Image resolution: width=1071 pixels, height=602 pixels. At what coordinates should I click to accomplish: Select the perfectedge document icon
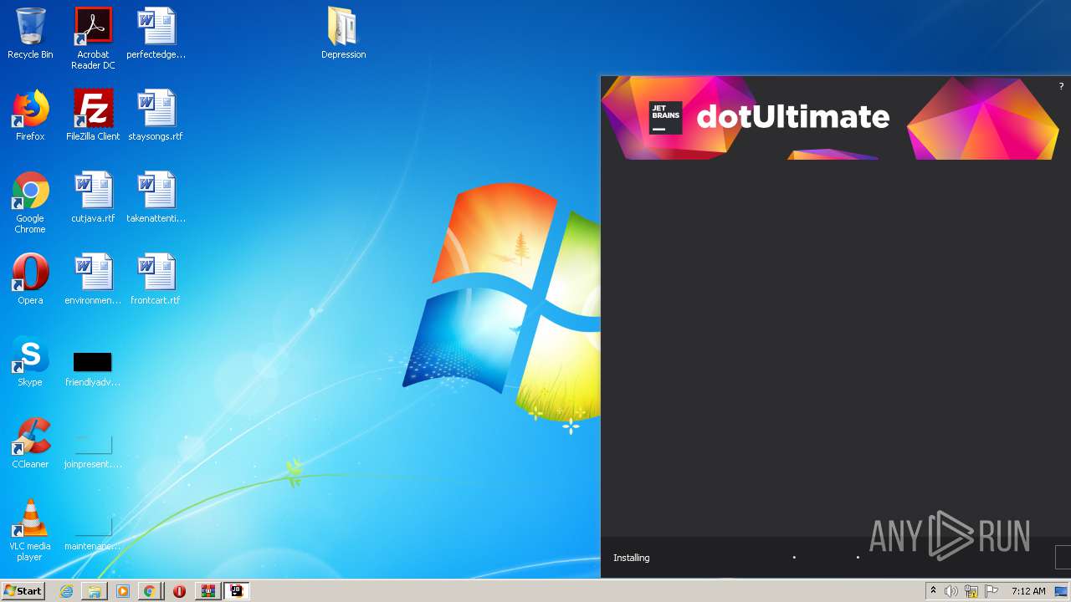(156, 33)
